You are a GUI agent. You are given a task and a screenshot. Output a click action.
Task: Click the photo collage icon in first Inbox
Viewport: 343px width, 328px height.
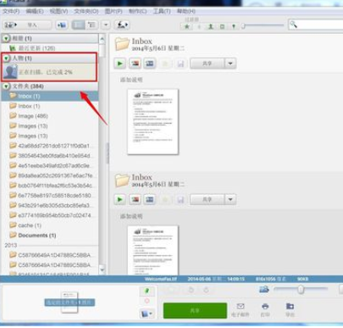point(135,64)
